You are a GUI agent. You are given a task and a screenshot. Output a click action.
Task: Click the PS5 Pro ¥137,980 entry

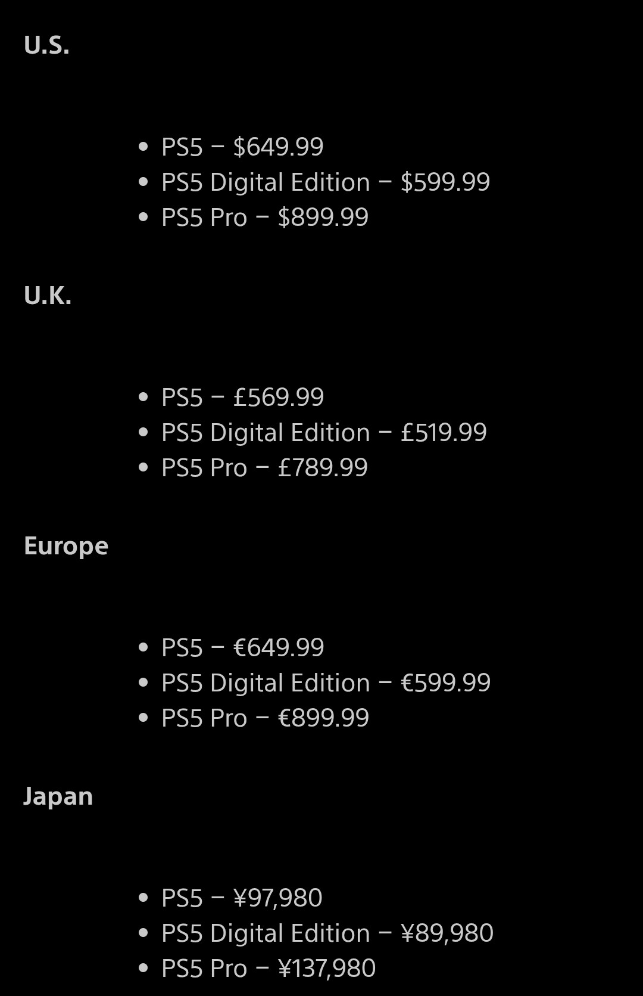click(268, 968)
